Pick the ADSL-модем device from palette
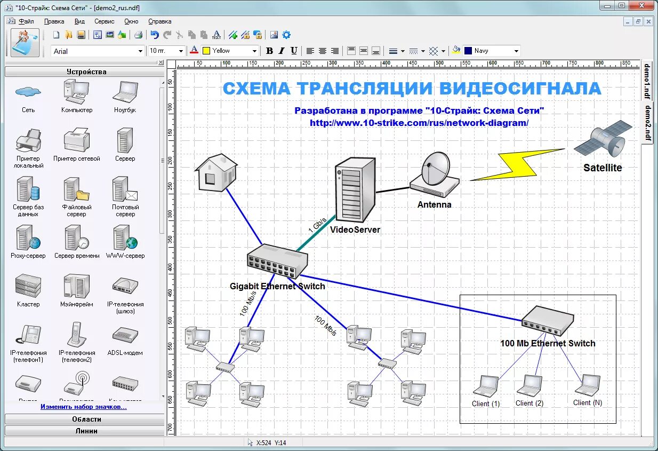Image resolution: width=658 pixels, height=451 pixels. 125,335
